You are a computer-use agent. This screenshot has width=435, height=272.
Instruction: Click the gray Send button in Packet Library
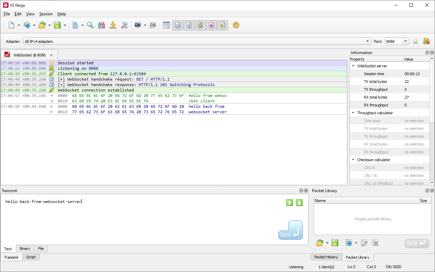click(x=417, y=243)
